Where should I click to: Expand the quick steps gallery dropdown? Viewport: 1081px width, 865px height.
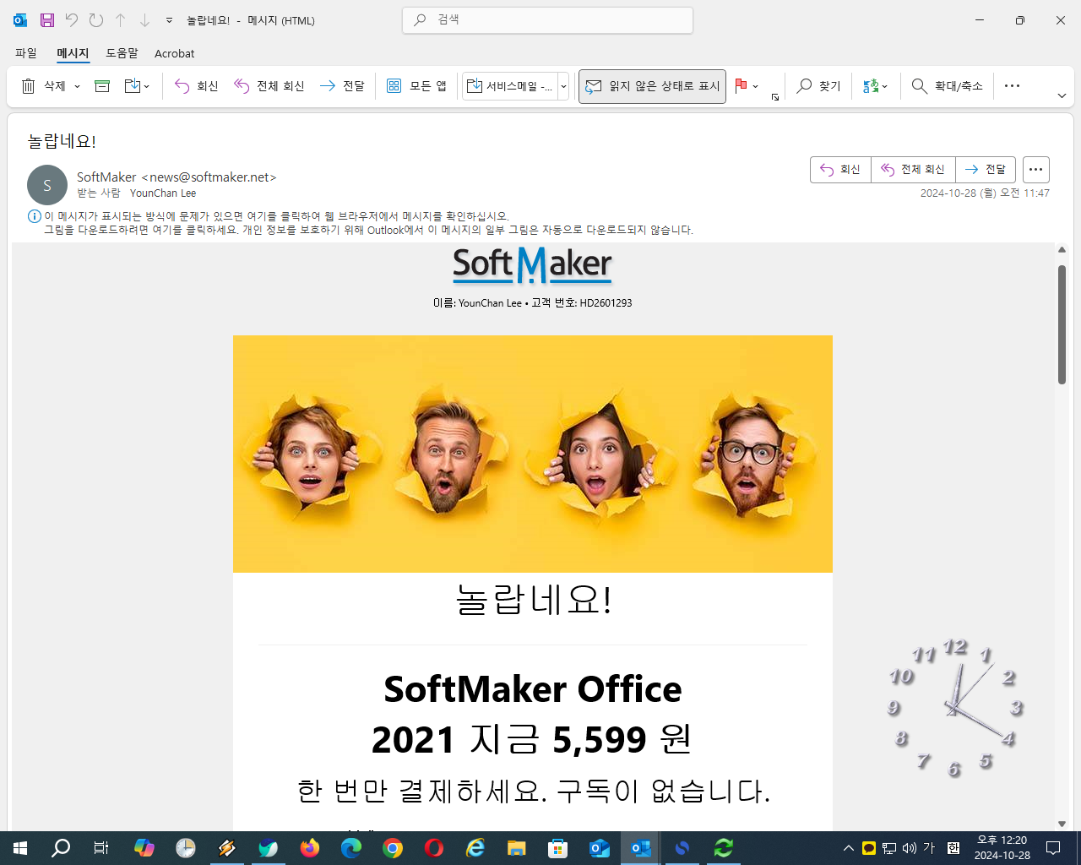click(563, 86)
